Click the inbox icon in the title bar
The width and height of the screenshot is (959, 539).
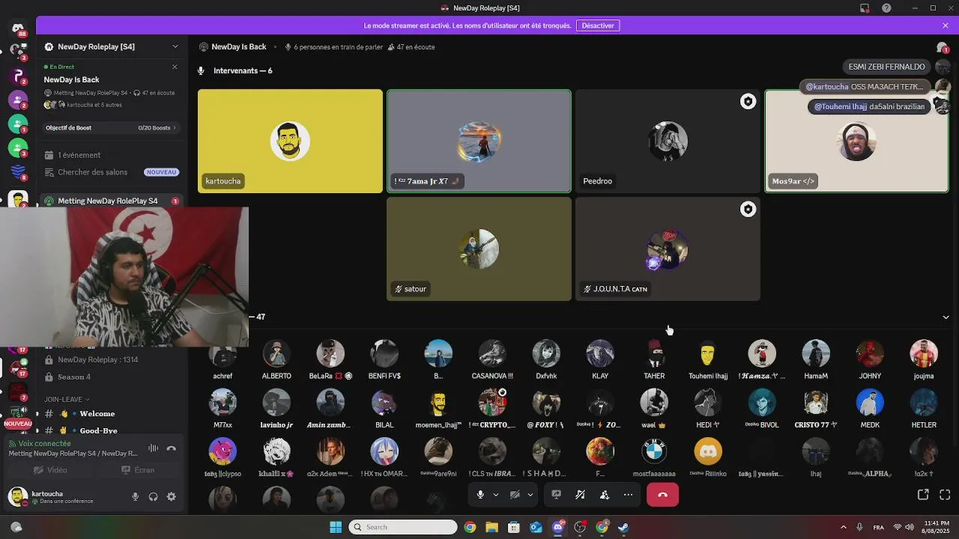865,8
